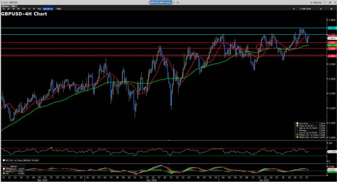Click the 1.3554 red level label
This screenshot has width=337, height=182.
[x=332, y=56]
